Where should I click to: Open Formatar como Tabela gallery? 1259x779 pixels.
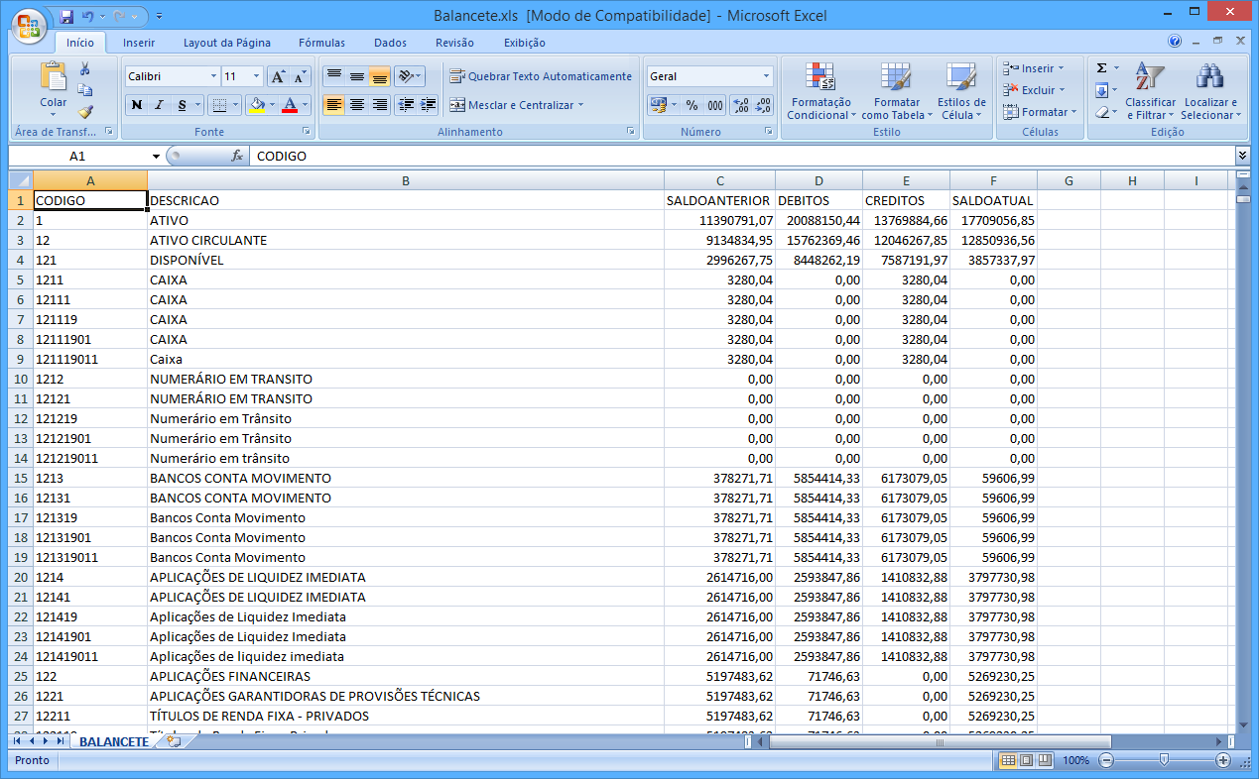897,91
